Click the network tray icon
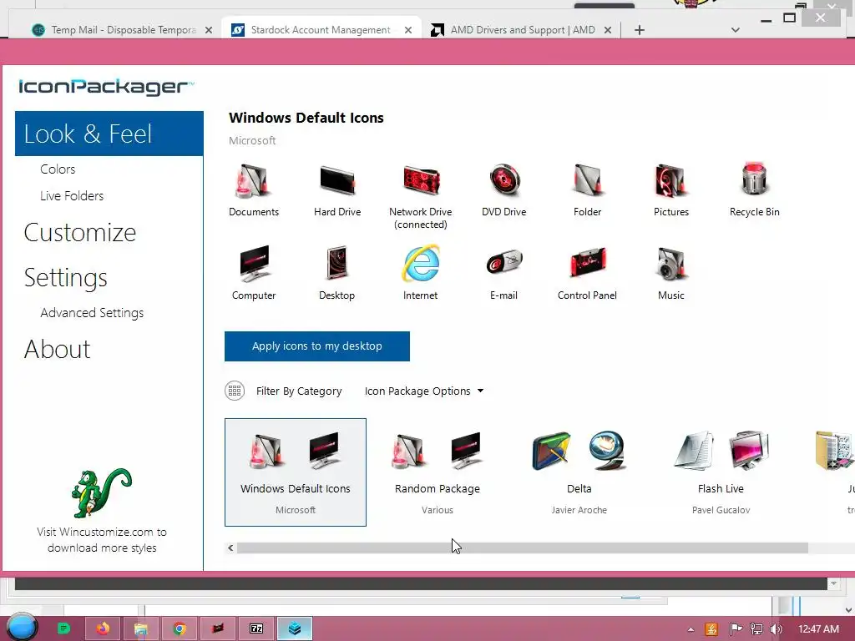 tap(756, 629)
